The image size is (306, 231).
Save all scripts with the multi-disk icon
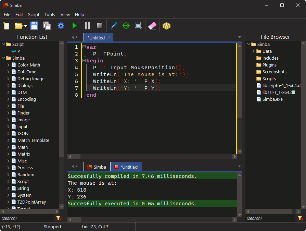(47, 26)
